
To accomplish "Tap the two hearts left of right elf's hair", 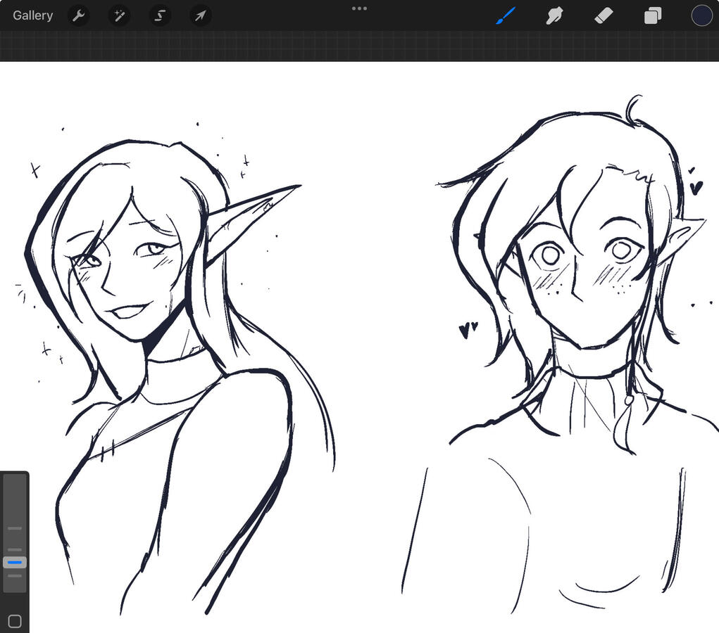I will tap(468, 328).
